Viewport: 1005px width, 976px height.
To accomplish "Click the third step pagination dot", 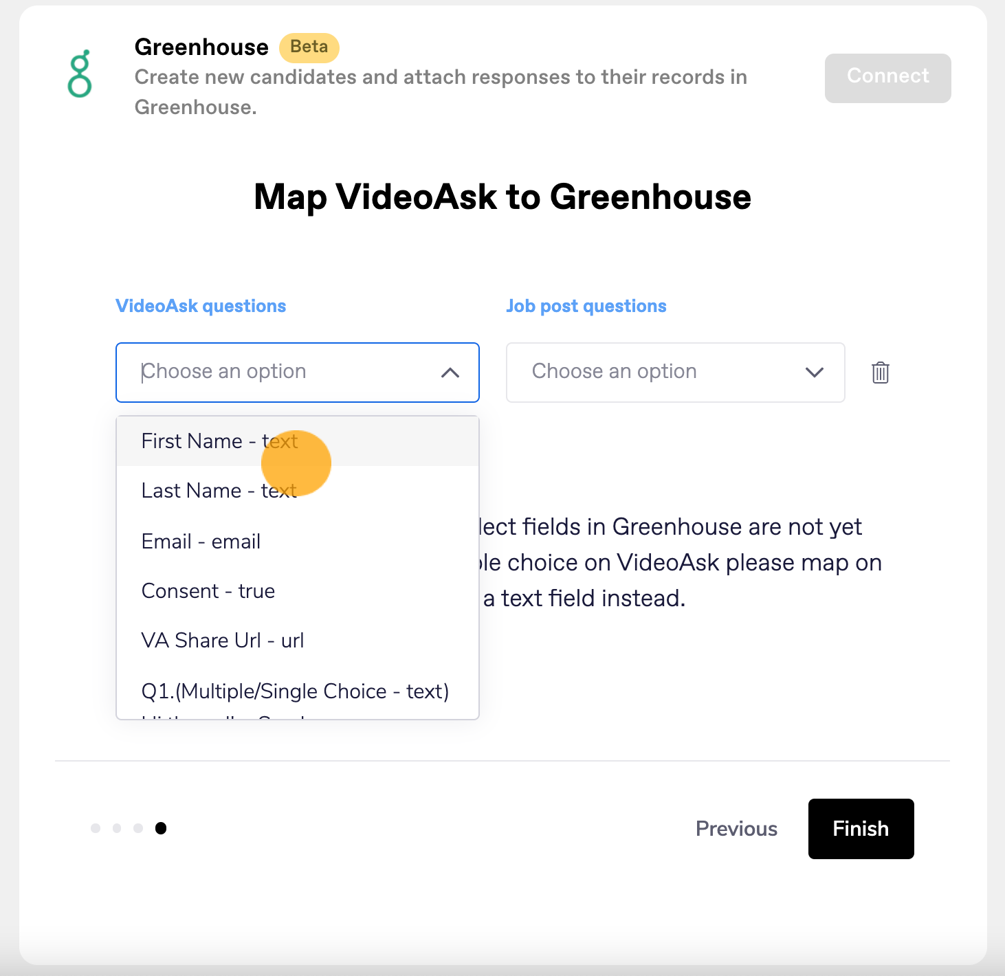I will coord(138,828).
